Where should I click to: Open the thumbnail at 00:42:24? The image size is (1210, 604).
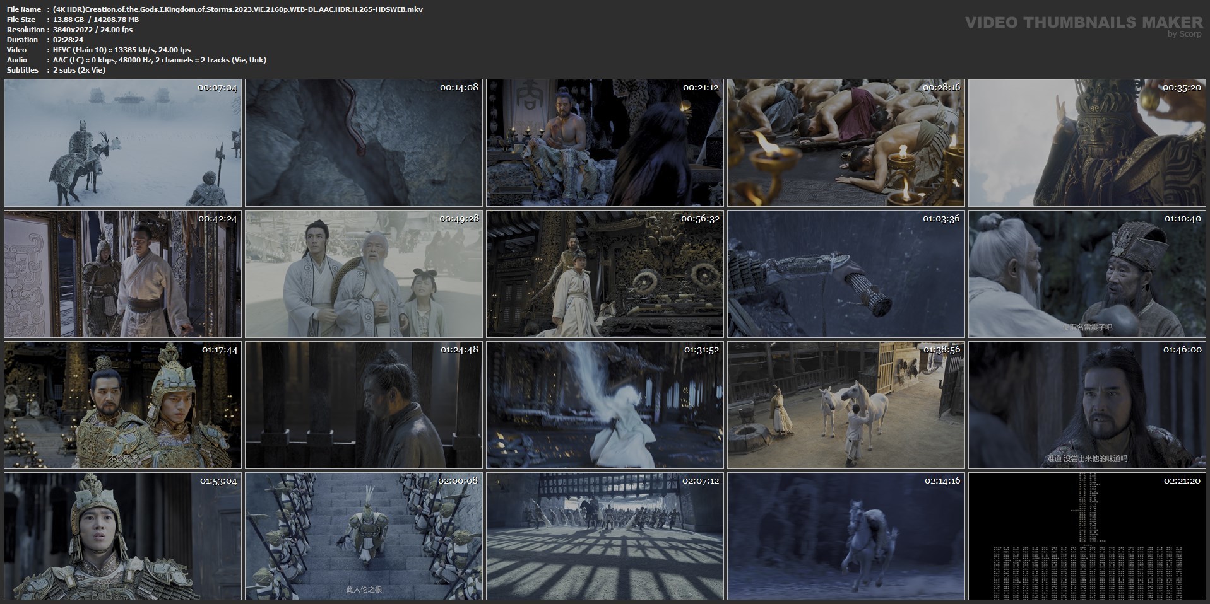click(122, 274)
